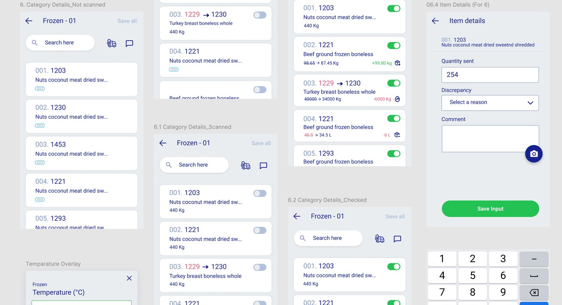Click the box-minus icon beside -6 L
The width and height of the screenshot is (562, 305).
(x=397, y=135)
